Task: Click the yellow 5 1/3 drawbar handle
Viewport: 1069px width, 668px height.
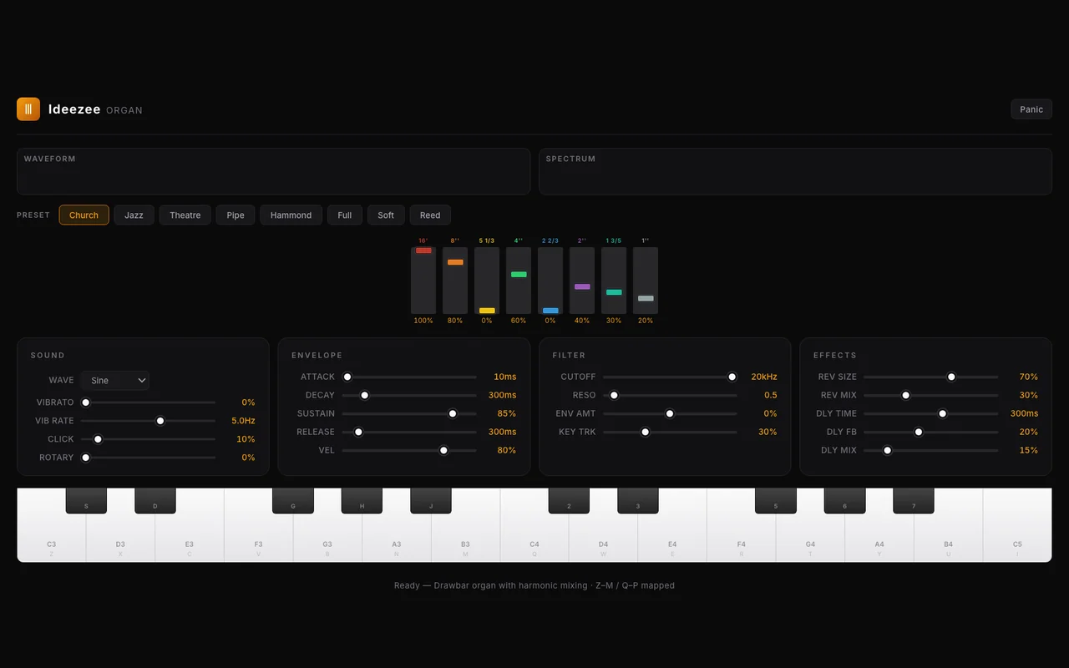Action: coord(487,311)
